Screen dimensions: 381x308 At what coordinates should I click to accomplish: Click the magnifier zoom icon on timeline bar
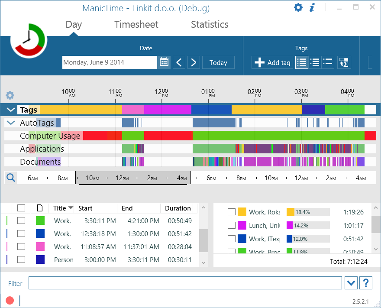coord(10,177)
